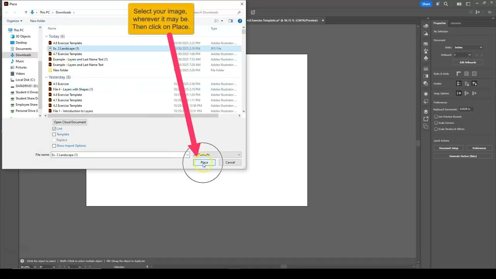
Task: Open the Swatches panel icon
Action: tap(426, 44)
